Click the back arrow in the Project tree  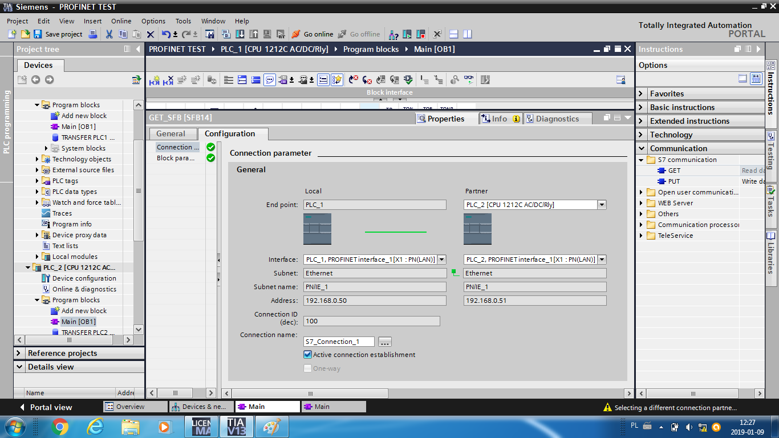35,80
